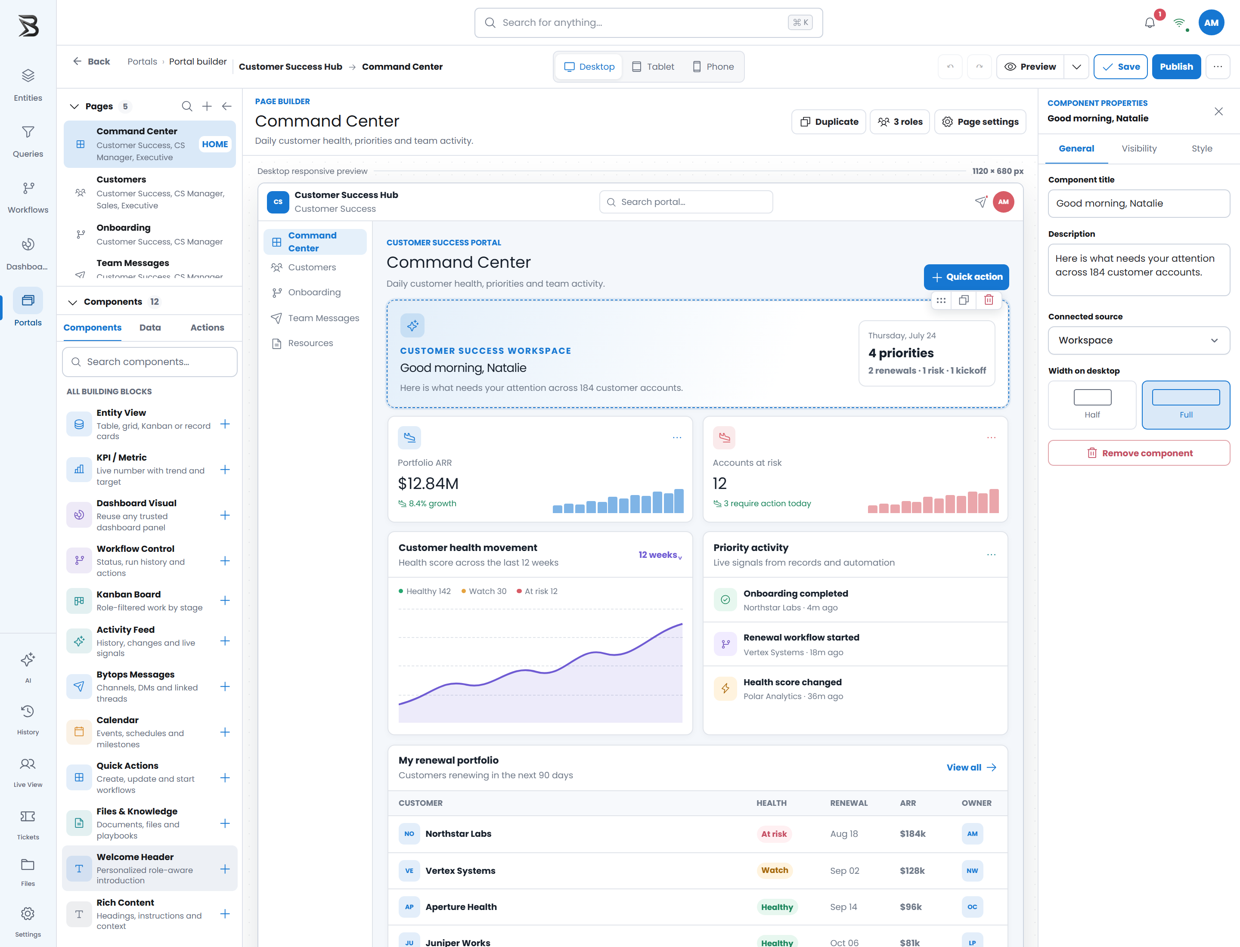Image resolution: width=1240 pixels, height=947 pixels.
Task: Open Tickets in sidebar
Action: click(x=28, y=825)
